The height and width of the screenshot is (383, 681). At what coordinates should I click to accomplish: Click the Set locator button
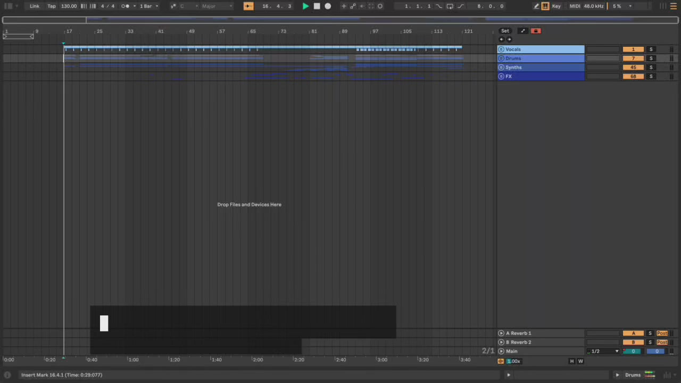[505, 31]
